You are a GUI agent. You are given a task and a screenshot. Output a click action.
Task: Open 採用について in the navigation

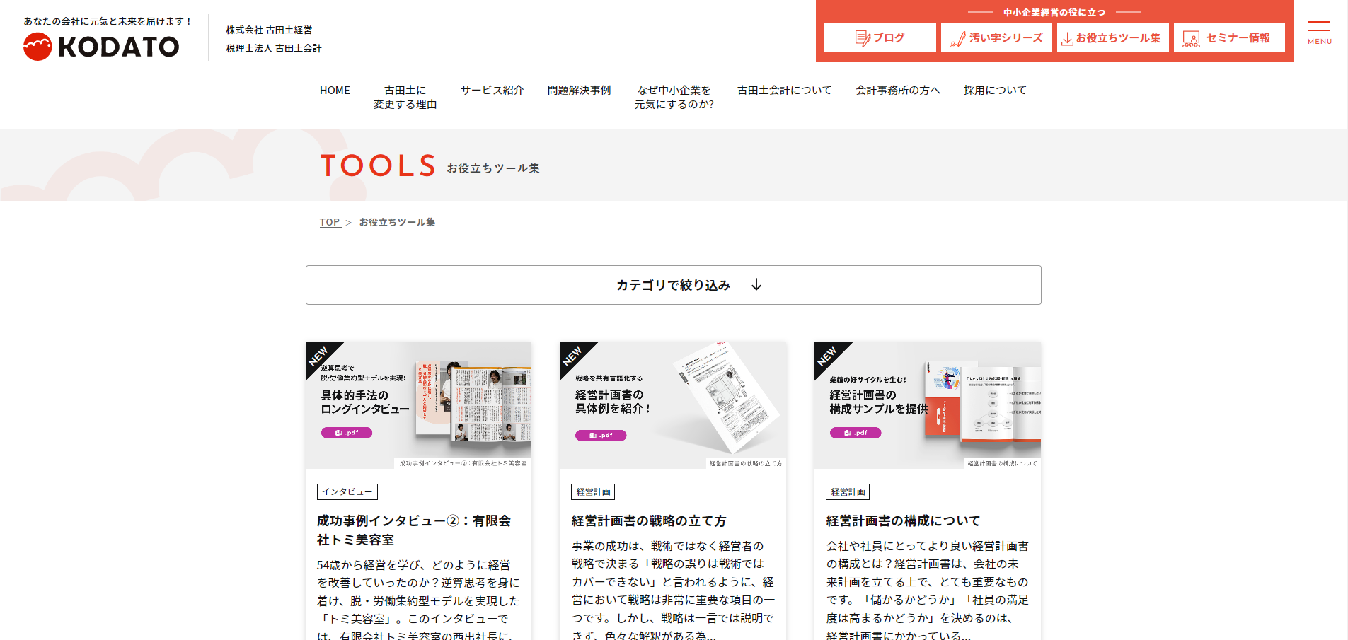pyautogui.click(x=995, y=91)
